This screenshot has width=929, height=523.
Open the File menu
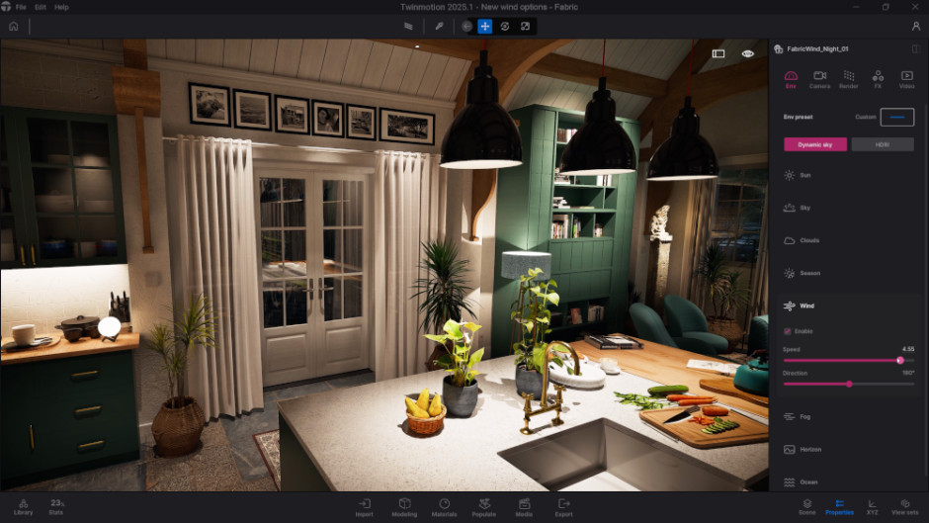[x=21, y=7]
